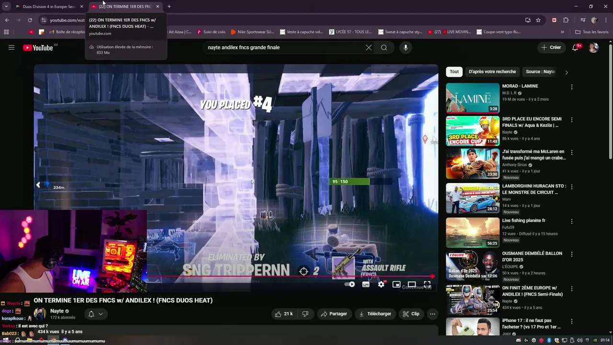Reload the current page
The height and width of the screenshot is (345, 613).
[30, 20]
